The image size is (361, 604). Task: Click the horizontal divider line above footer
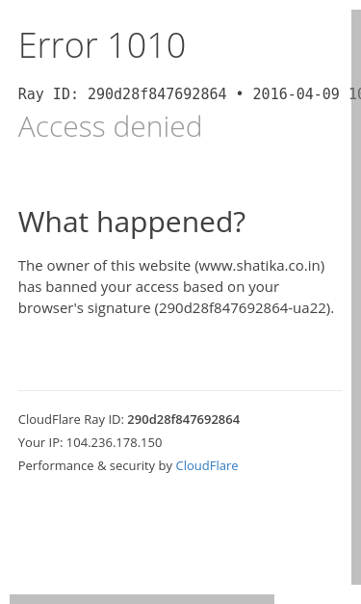180,390
